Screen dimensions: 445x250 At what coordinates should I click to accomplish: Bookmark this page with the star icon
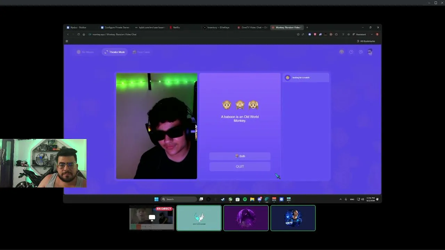click(298, 34)
